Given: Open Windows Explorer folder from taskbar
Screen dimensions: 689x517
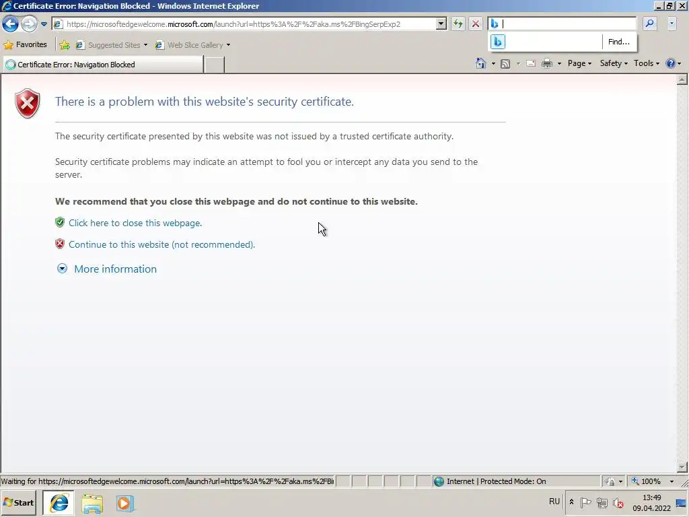Looking at the screenshot, I should point(92,504).
